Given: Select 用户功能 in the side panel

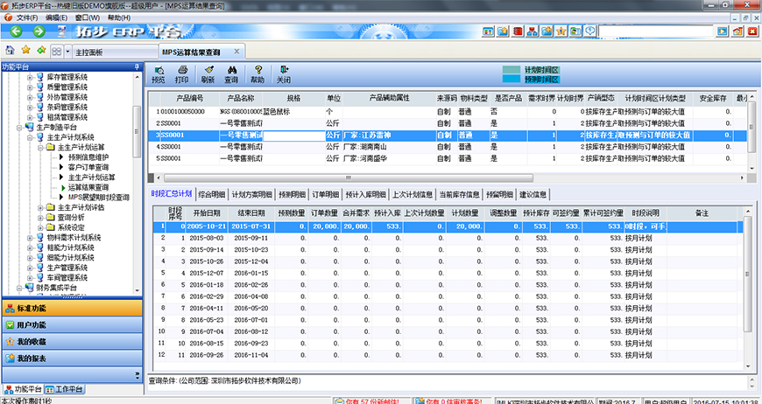Looking at the screenshot, I should [x=32, y=325].
